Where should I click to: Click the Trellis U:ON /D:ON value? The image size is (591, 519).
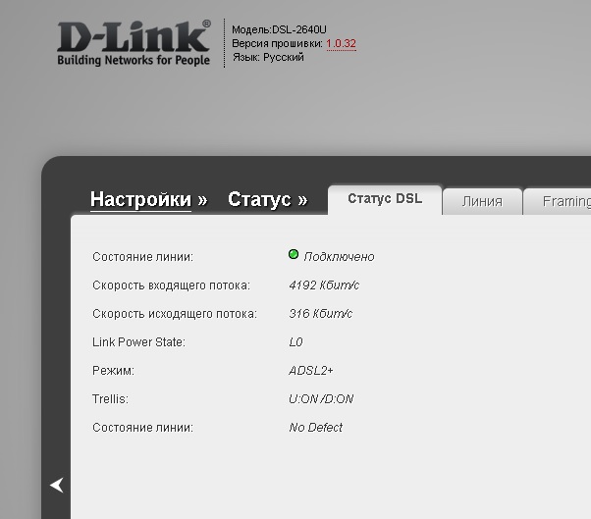point(321,399)
